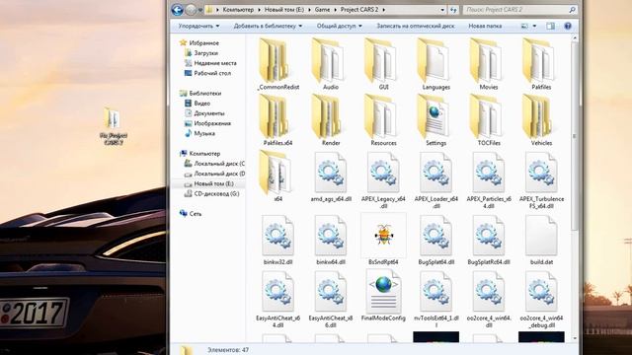
Task: Select the binkw32.dll file
Action: click(x=278, y=240)
